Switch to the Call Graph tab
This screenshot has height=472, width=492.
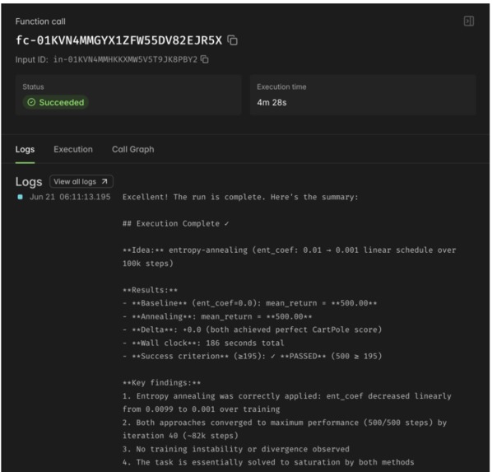(133, 149)
